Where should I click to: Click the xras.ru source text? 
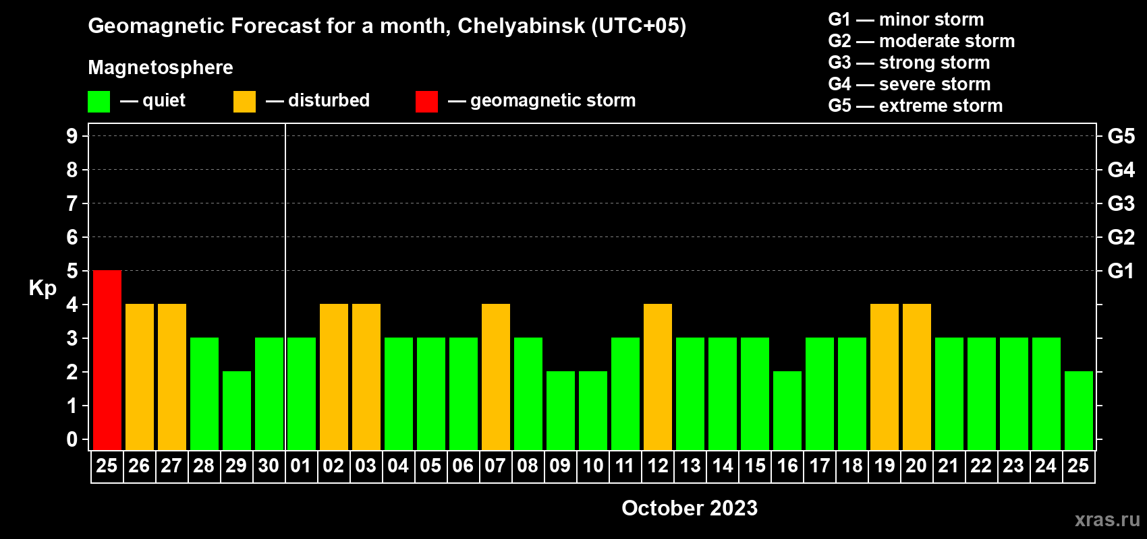1107,520
